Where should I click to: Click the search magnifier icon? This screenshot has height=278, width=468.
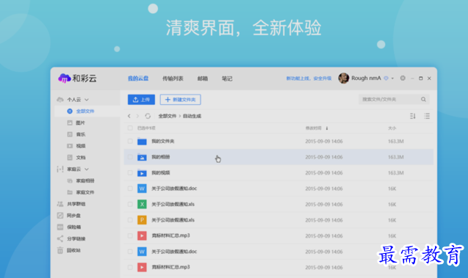click(423, 99)
